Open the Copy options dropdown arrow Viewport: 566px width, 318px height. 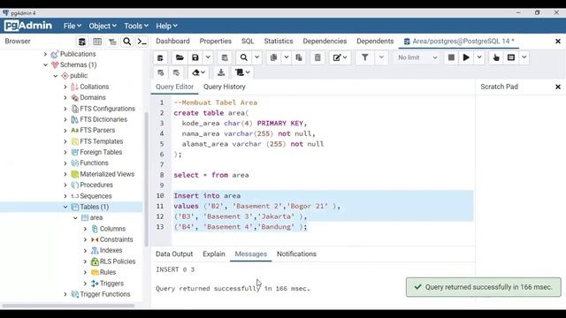tap(286, 57)
